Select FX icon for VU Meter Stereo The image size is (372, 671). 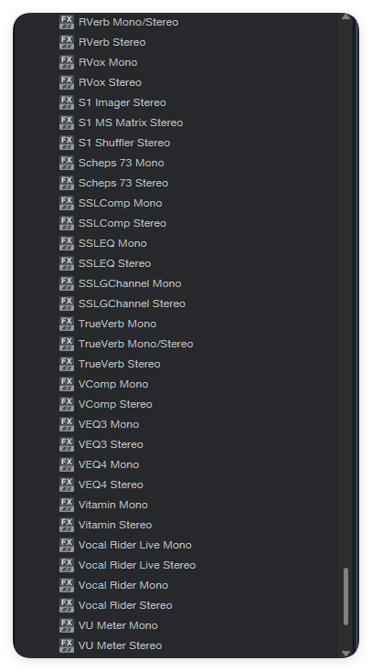pyautogui.click(x=67, y=645)
